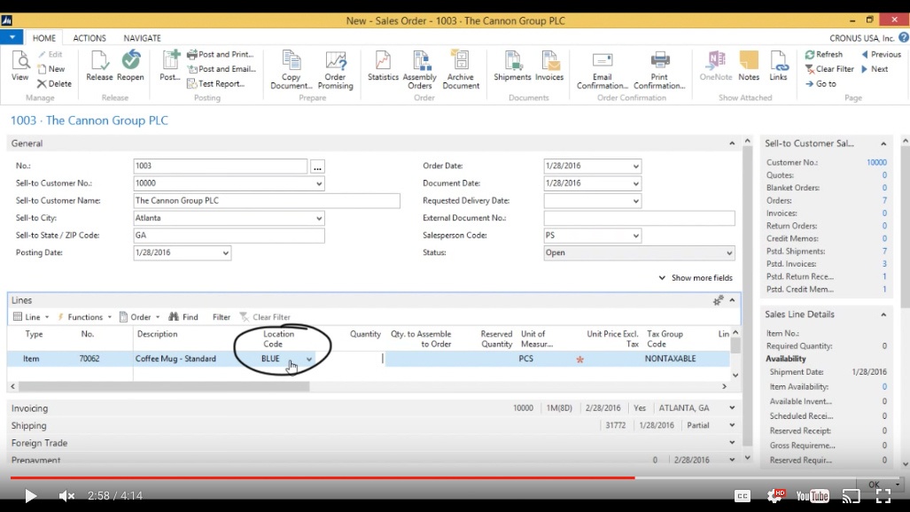Enter fullscreen video mode
Viewport: 910px width, 512px height.
point(883,496)
